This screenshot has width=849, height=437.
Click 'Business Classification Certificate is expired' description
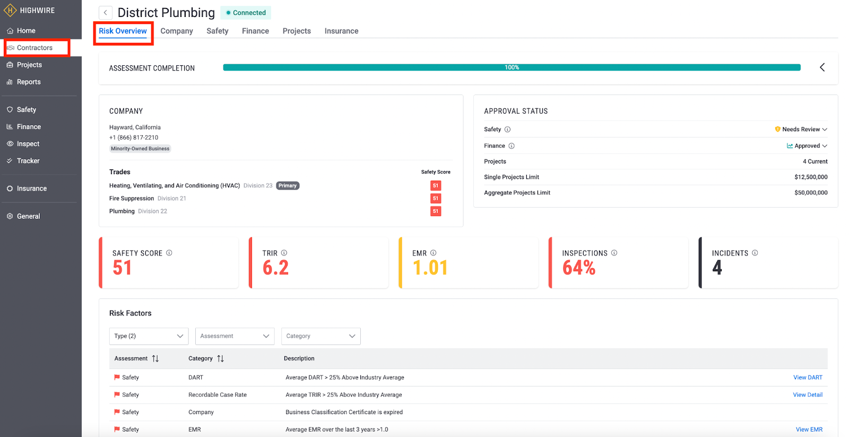point(344,412)
